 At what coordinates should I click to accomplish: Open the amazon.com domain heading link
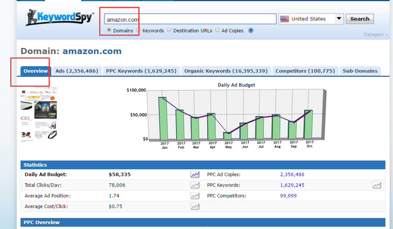tap(92, 51)
